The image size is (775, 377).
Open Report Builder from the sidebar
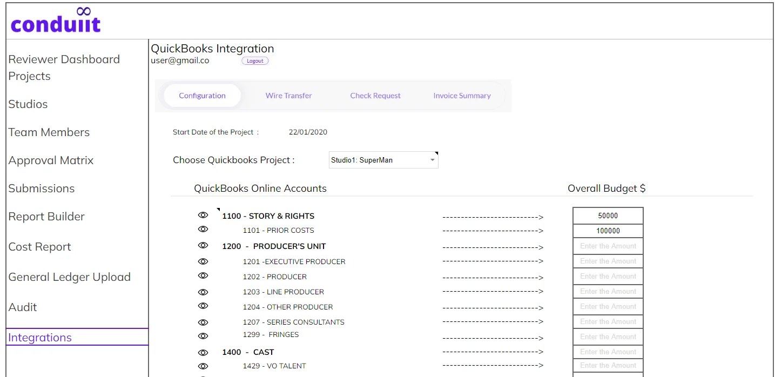tap(46, 216)
